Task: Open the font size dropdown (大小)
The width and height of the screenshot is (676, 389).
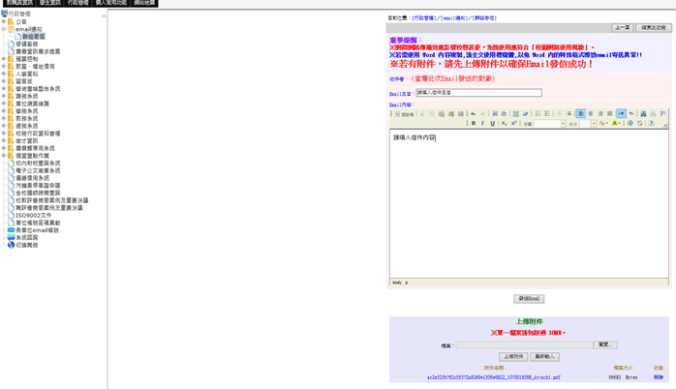Action: pyautogui.click(x=594, y=124)
